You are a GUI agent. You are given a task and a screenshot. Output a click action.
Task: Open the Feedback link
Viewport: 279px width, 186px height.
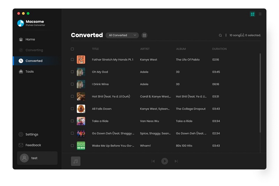point(33,145)
